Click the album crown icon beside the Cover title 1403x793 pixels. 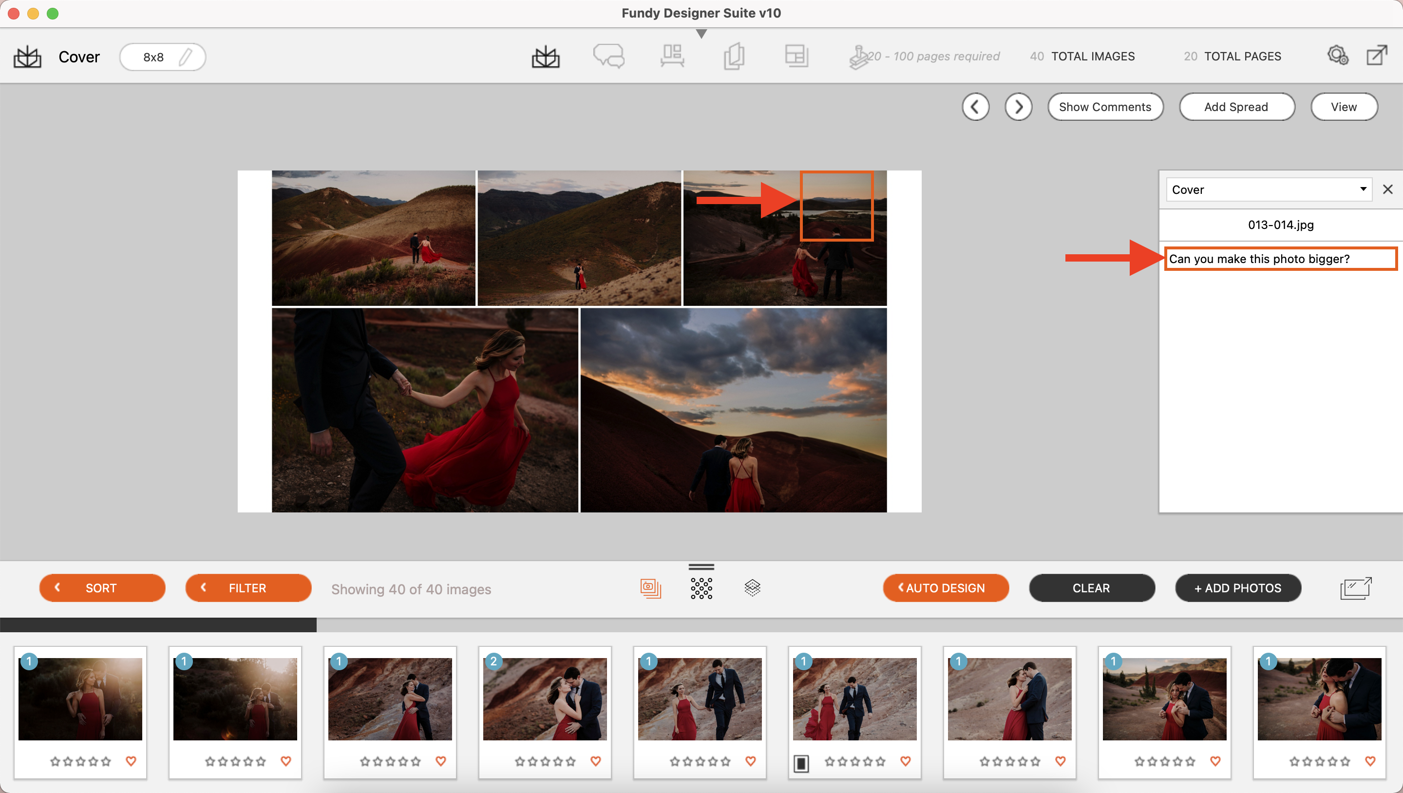pyautogui.click(x=27, y=57)
